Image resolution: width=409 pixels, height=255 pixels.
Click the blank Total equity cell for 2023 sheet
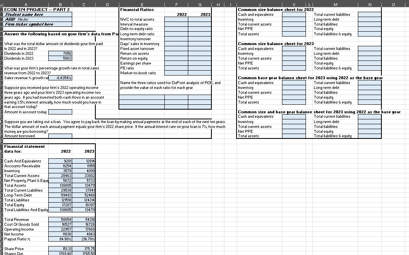pos(369,63)
